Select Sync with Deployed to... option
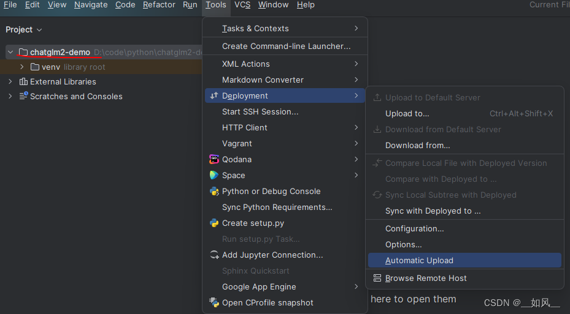570x314 pixels. click(433, 211)
